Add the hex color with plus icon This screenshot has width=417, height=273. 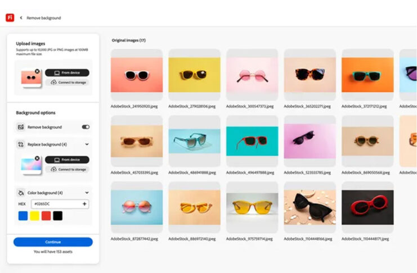pos(84,204)
